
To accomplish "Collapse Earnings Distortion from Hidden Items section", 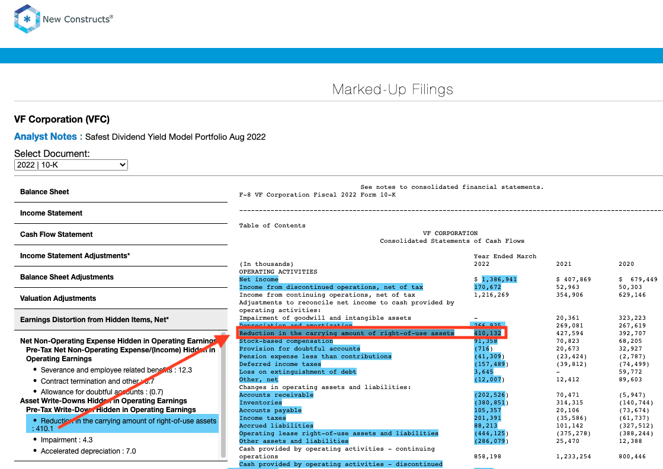I will 120,319.
